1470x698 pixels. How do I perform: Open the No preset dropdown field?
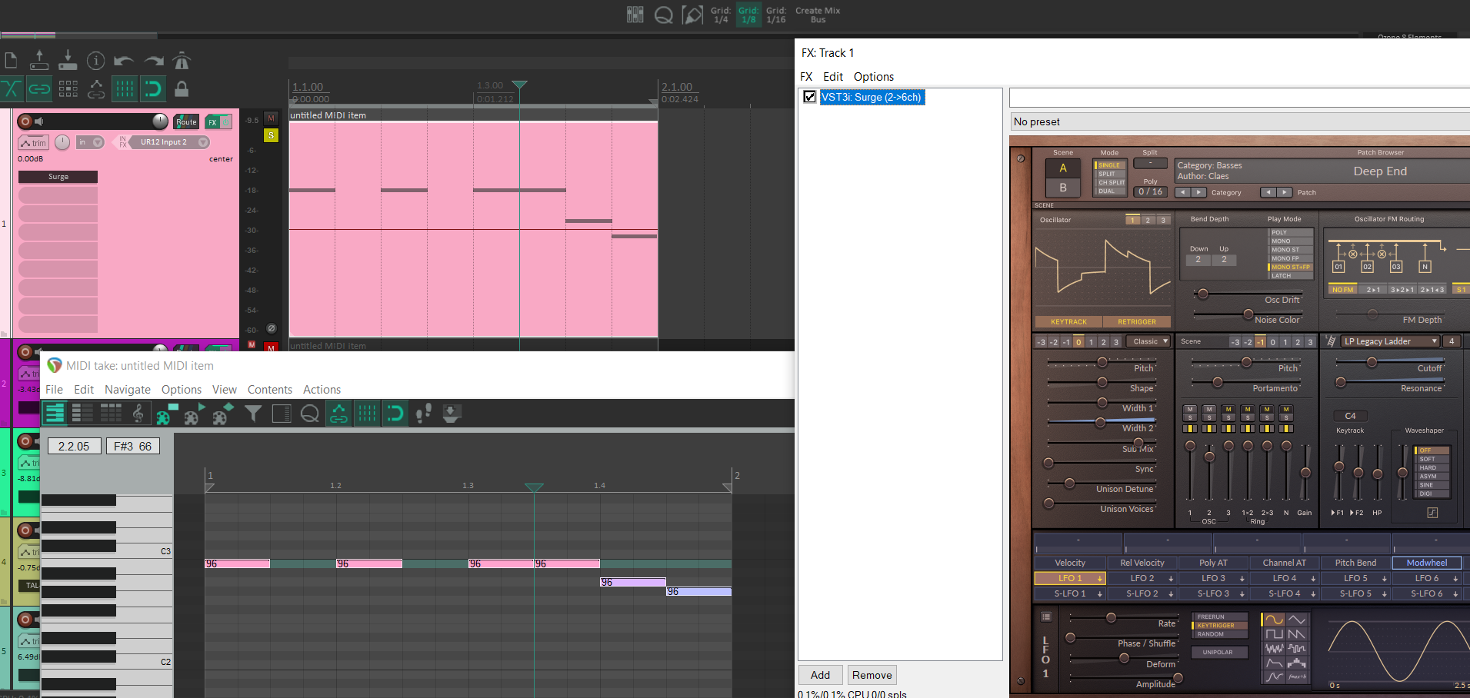(x=1239, y=121)
